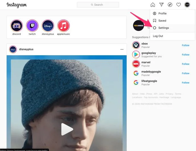This screenshot has height=151, width=196.
Task: Open the Language footer link
Action: [x=176, y=97]
